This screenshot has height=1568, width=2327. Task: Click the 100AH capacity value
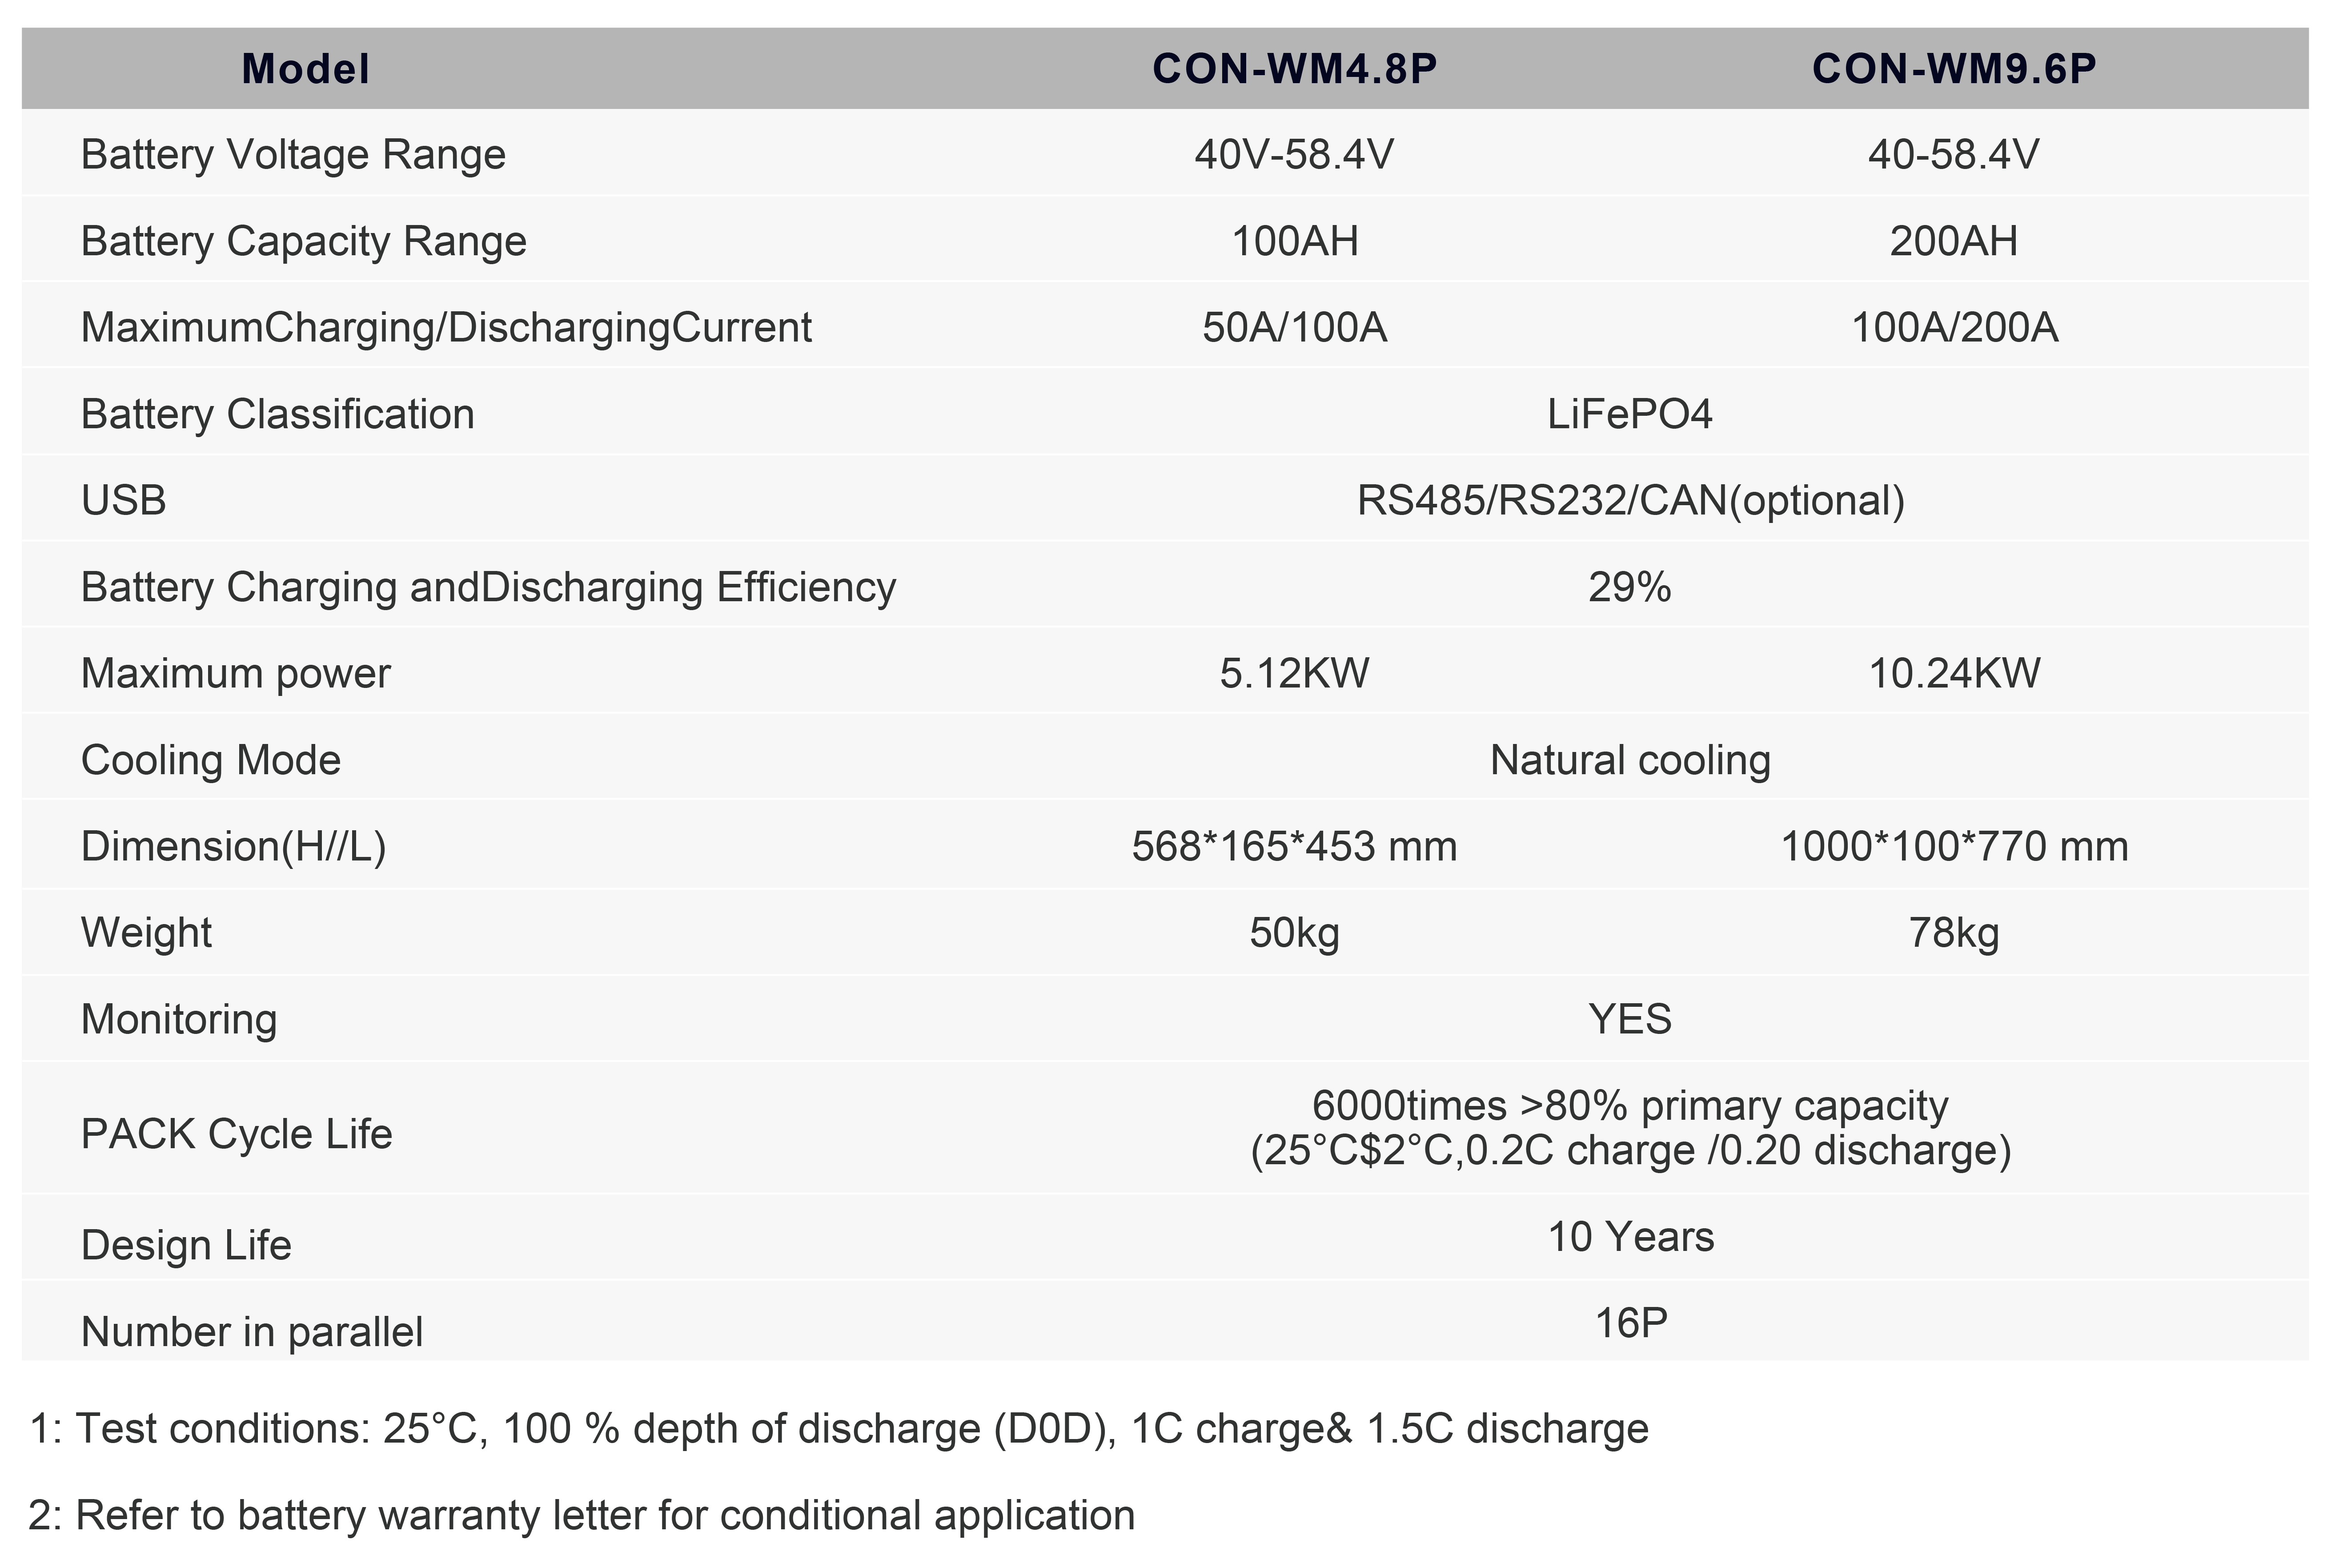pos(1295,241)
